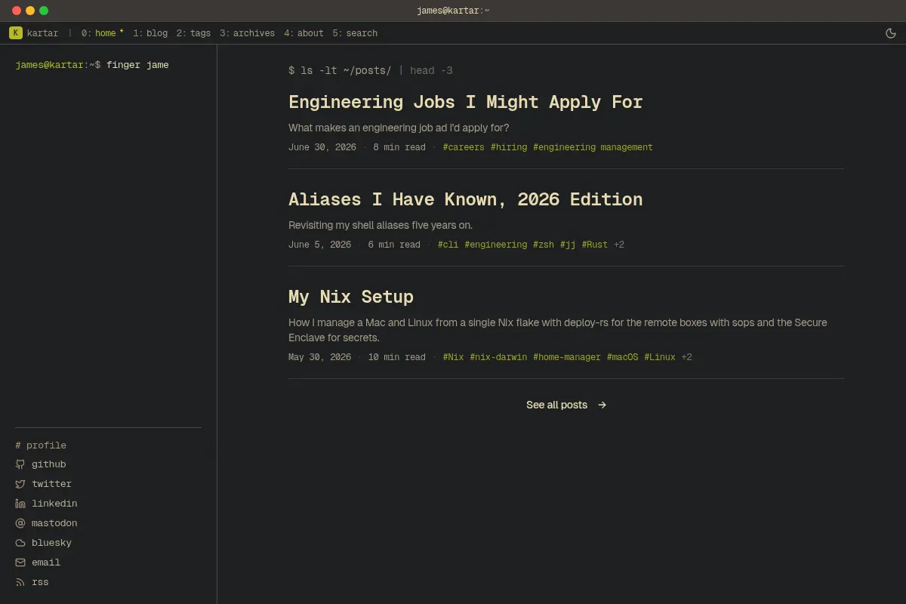
Task: Click the james@kartar window title
Action: 453,11
